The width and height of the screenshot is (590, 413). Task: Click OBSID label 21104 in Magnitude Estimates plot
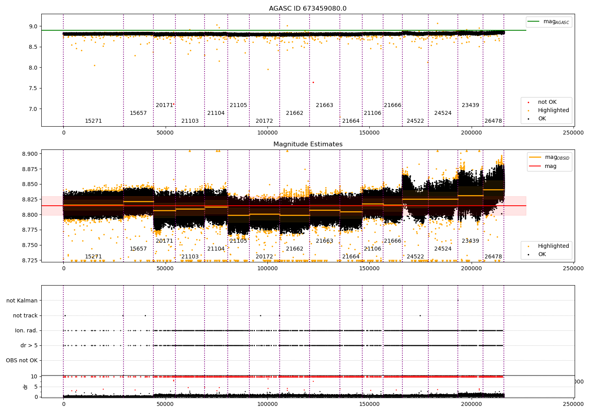point(216,249)
